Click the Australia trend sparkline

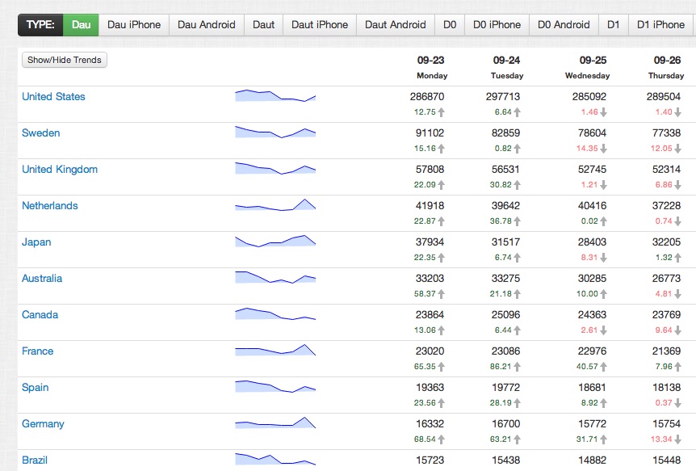275,277
